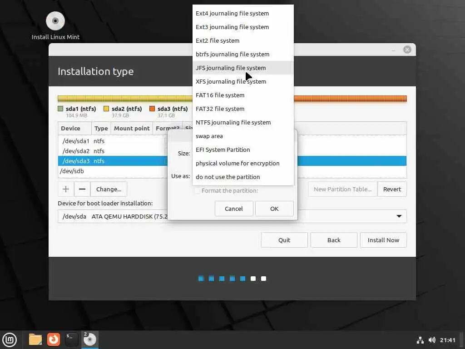
Task: Click the clock showing 21:41
Action: [x=447, y=340]
